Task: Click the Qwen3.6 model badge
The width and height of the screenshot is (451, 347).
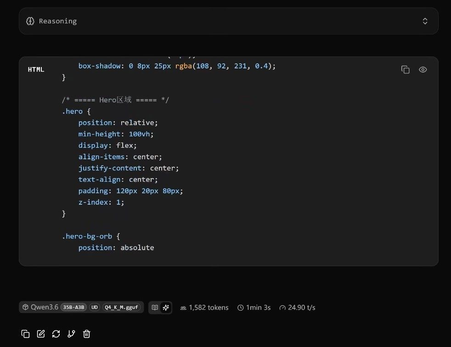Action: [81, 307]
